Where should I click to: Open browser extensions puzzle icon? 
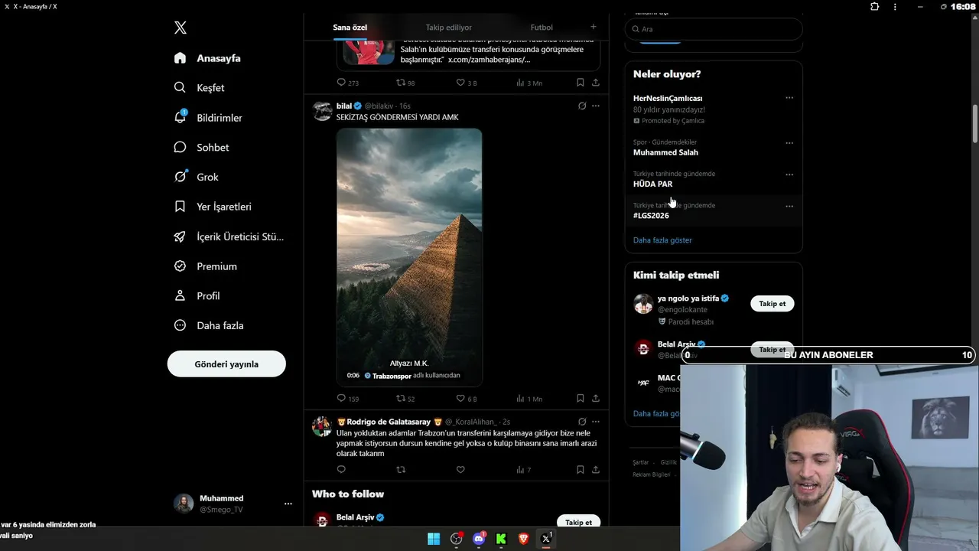coord(875,7)
